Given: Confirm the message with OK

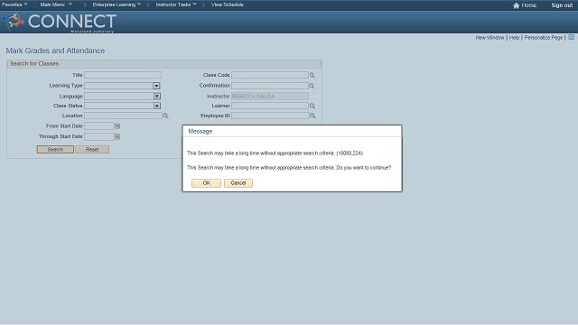Looking at the screenshot, I should (x=206, y=183).
